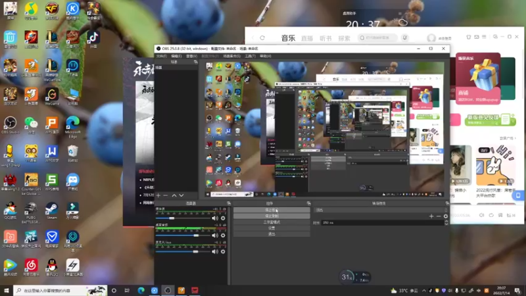Open the 查看(V) menu in OBS
The image size is (526, 296).
click(191, 56)
